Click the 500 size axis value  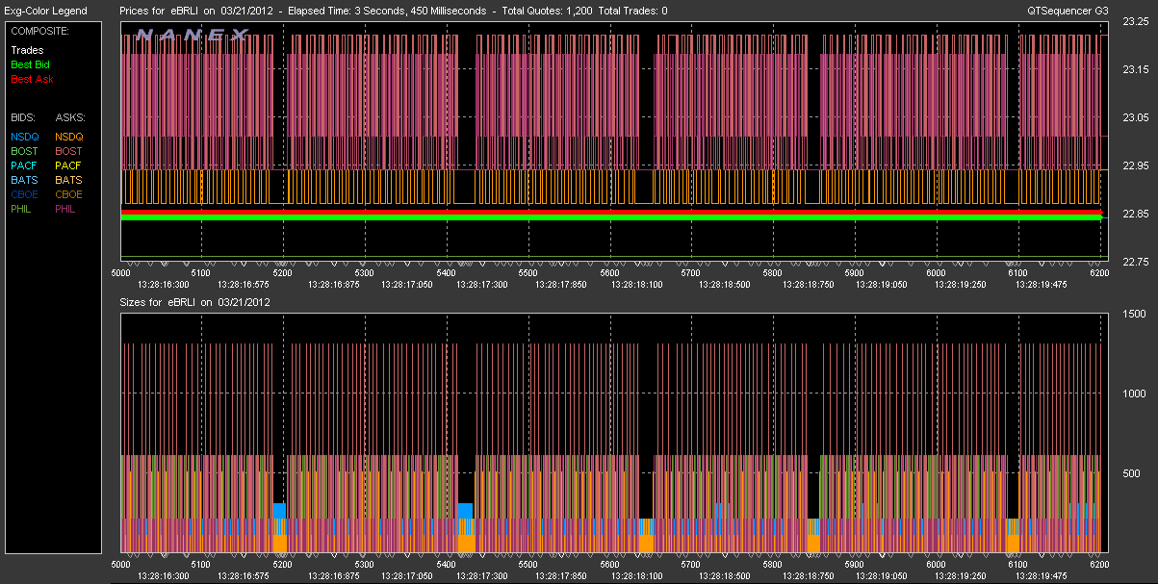point(1132,473)
